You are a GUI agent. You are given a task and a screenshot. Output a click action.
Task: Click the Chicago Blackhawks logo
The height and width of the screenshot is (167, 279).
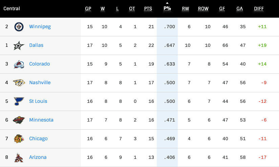pos(19,139)
